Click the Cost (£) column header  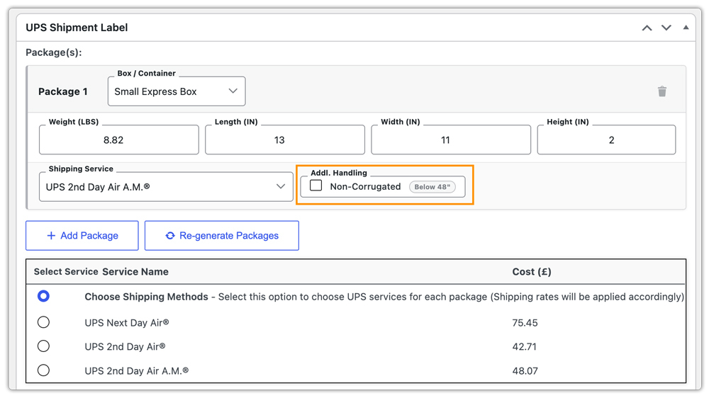531,272
